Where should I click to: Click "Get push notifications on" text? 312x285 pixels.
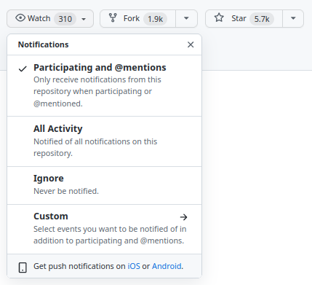click(79, 266)
